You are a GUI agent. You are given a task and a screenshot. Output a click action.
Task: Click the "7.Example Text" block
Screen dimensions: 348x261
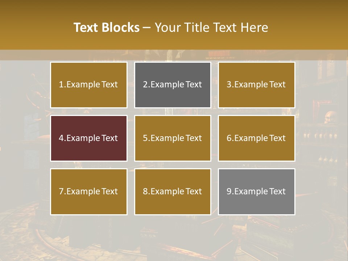point(88,191)
